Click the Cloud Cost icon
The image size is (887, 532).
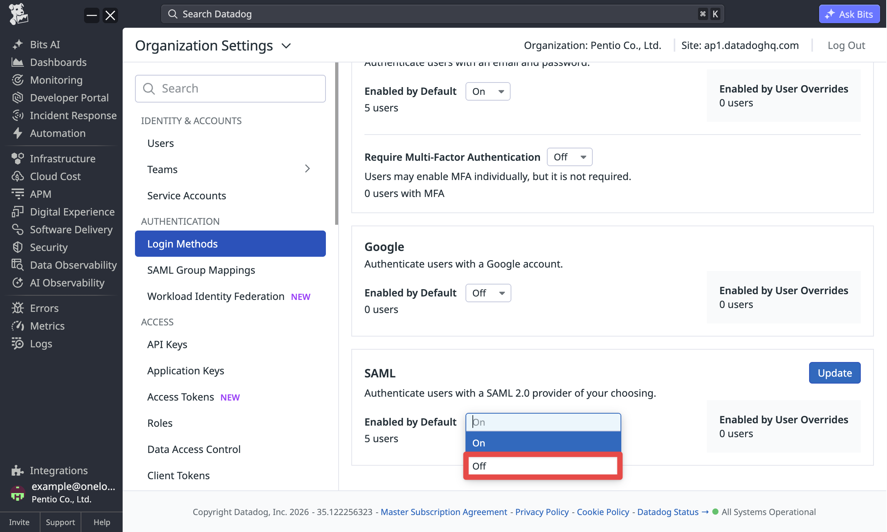(17, 176)
